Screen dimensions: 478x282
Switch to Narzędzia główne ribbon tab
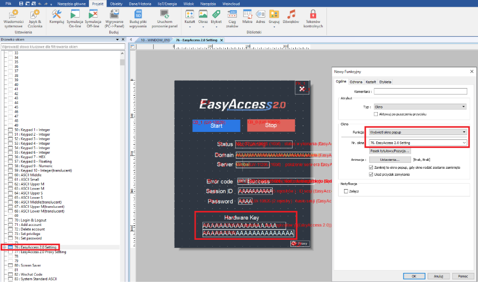(x=71, y=4)
